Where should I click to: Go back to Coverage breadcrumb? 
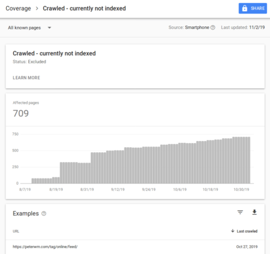(18, 9)
